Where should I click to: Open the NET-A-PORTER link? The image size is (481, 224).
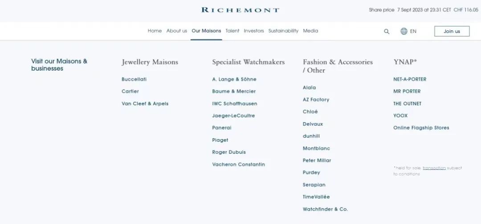click(x=410, y=79)
